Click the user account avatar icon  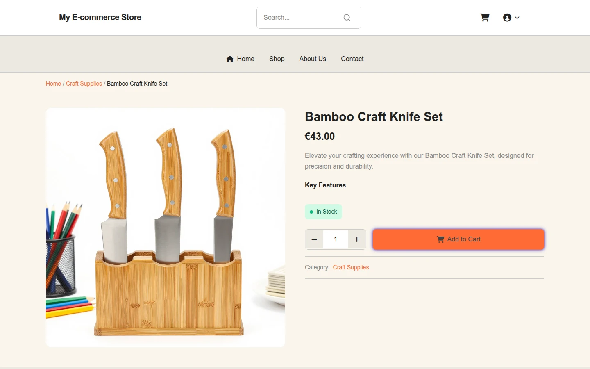tap(507, 18)
